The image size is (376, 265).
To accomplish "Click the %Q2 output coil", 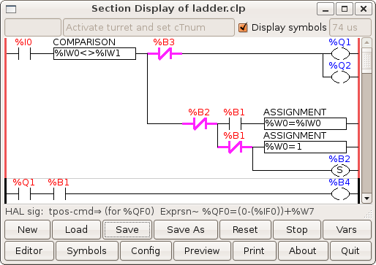I will 340,77.
